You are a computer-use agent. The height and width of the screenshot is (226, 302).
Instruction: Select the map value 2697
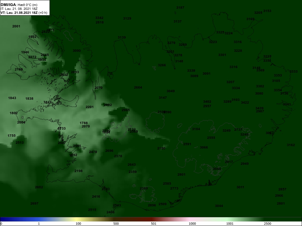tap(34, 203)
